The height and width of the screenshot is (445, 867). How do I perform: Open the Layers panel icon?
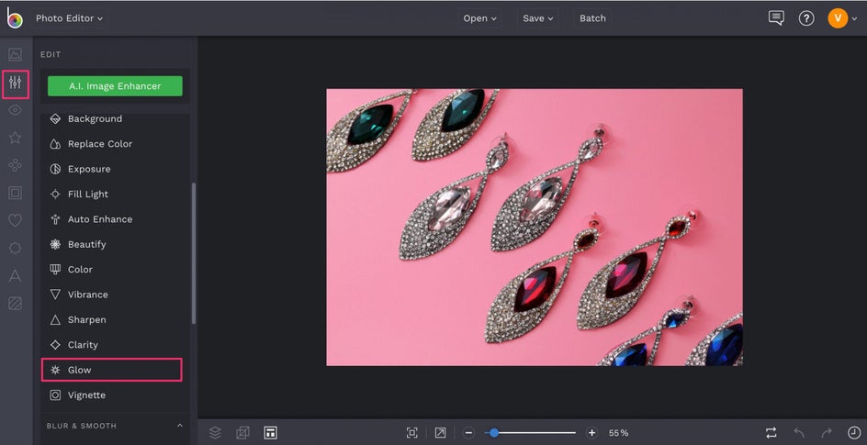(x=215, y=433)
